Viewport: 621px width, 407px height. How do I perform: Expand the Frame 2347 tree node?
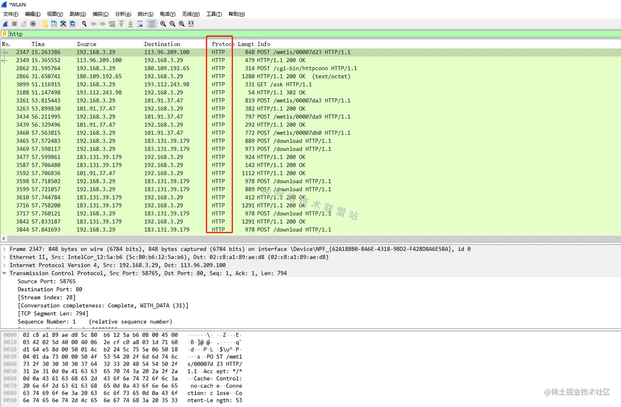pos(4,249)
